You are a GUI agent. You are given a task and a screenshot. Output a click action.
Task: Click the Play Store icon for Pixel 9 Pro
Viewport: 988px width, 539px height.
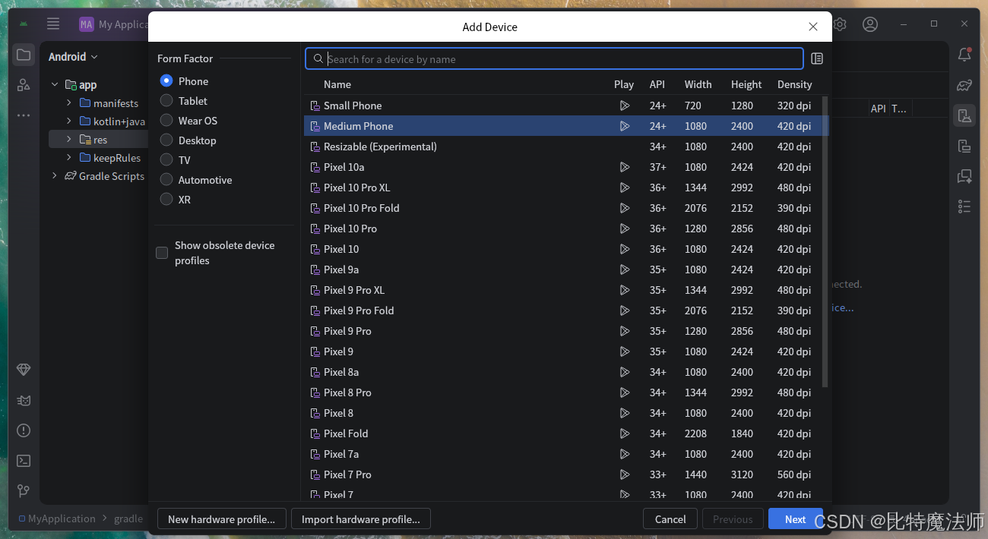[x=625, y=331]
